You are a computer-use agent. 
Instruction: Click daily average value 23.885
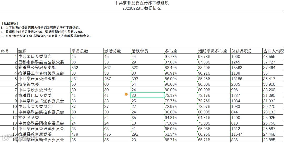(x=273, y=140)
